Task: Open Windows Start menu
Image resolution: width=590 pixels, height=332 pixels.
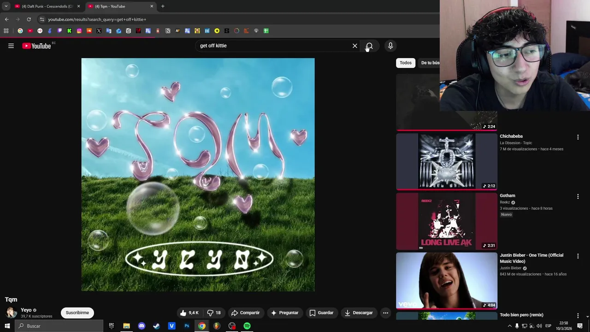Action: [7, 326]
